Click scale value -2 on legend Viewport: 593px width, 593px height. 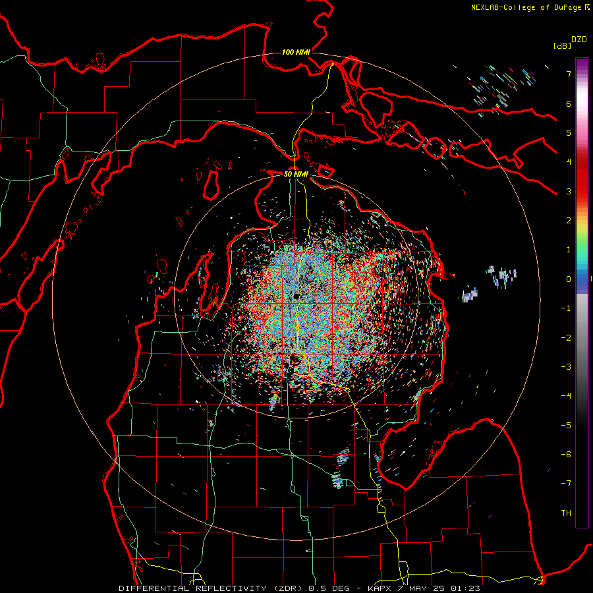(x=566, y=338)
